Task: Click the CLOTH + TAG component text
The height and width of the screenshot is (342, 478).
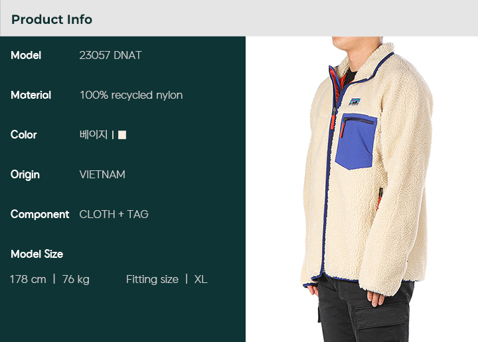Action: [114, 214]
